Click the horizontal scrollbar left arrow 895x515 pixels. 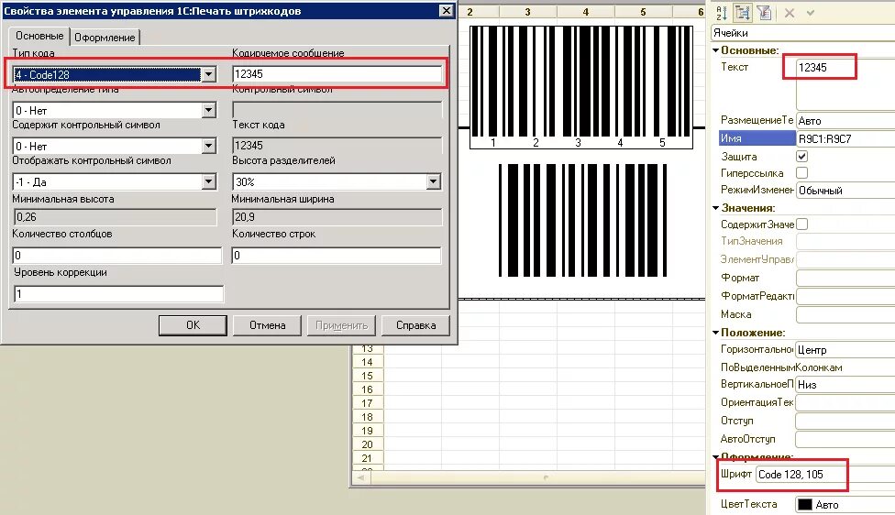click(x=360, y=477)
